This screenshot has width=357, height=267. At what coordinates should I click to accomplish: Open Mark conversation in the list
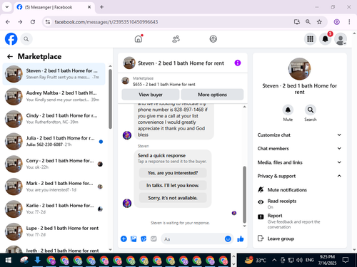pos(54,187)
